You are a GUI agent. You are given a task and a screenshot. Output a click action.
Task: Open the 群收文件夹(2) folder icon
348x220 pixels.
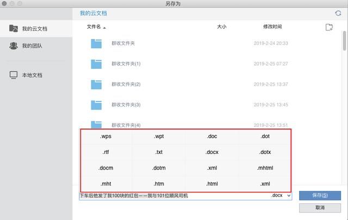96,85
